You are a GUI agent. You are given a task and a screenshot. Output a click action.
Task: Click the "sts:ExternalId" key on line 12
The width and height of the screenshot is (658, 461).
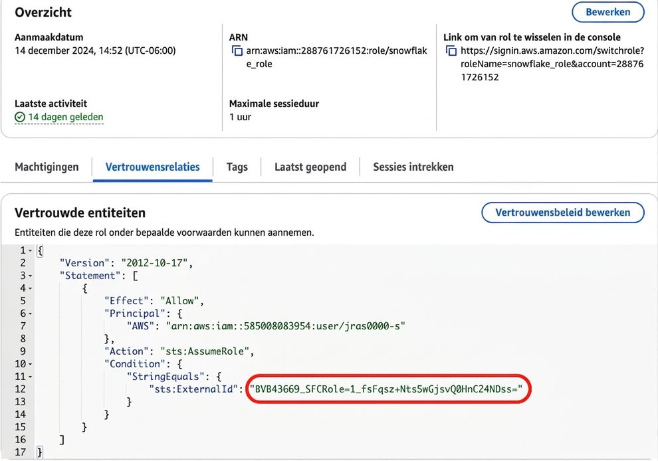[x=193, y=389]
